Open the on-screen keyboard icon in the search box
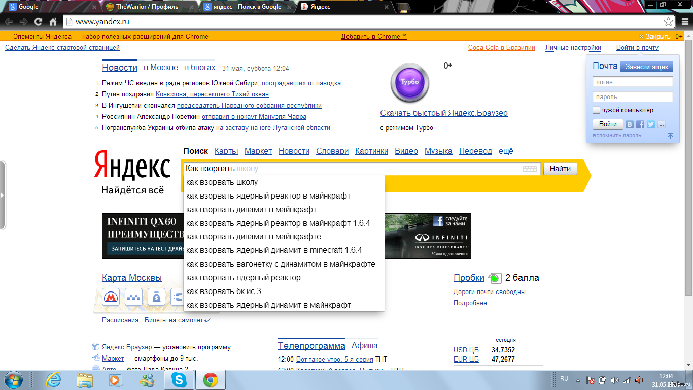Image resolution: width=693 pixels, height=390 pixels. pos(530,169)
